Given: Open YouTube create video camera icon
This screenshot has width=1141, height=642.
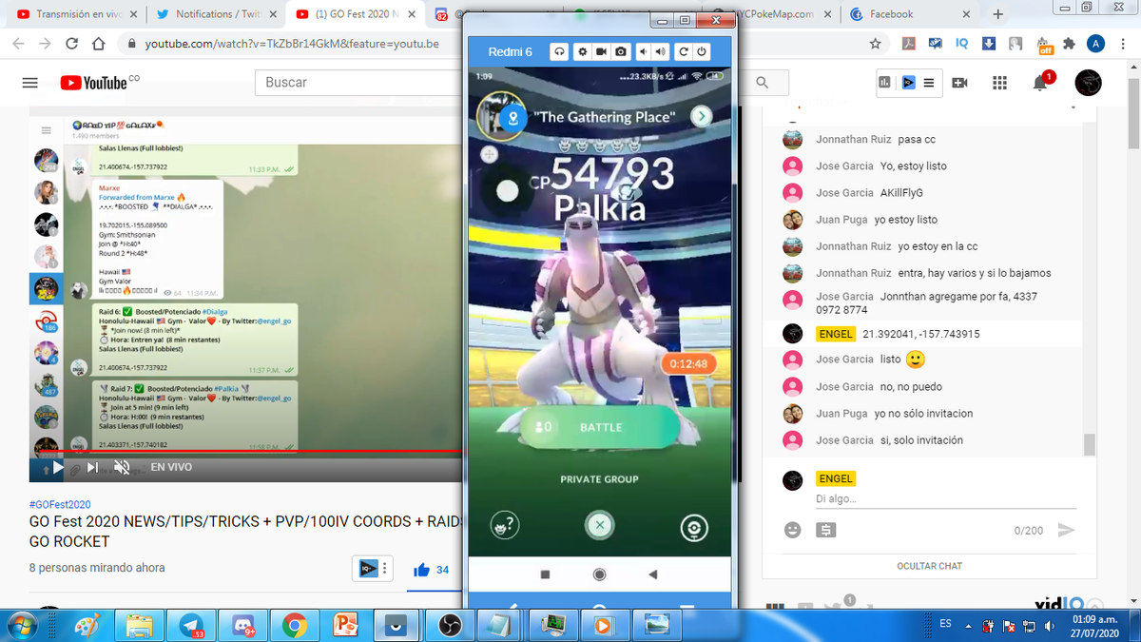Looking at the screenshot, I should [x=960, y=83].
